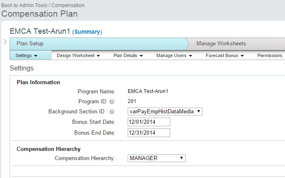The width and height of the screenshot is (285, 178).
Task: Click the Bonus Start Date field
Action: [149, 122]
